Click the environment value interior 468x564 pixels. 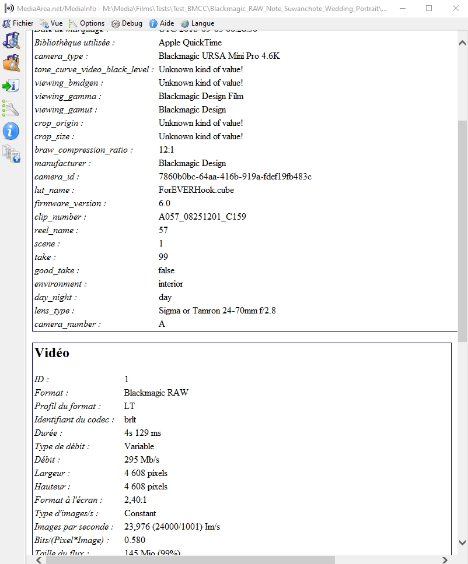[x=171, y=284]
